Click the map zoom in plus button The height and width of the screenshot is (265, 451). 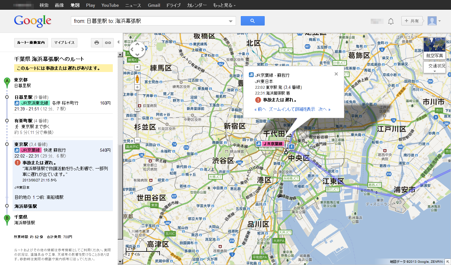137,87
